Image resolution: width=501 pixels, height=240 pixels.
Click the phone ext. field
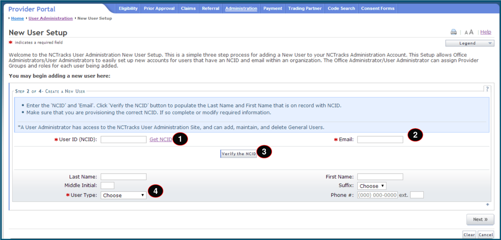coord(417,195)
